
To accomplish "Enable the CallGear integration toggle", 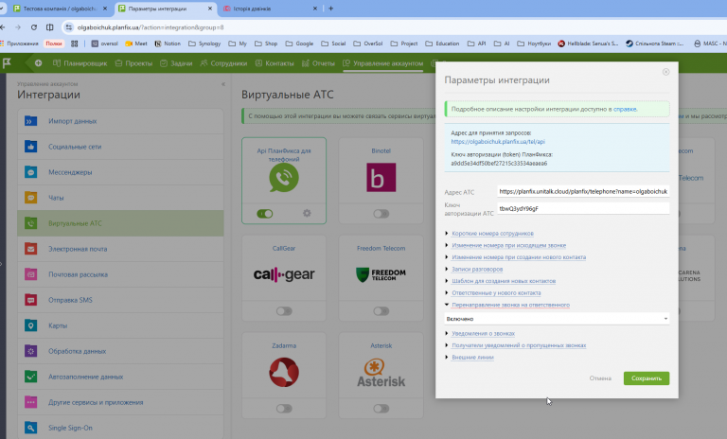I will pos(284,311).
